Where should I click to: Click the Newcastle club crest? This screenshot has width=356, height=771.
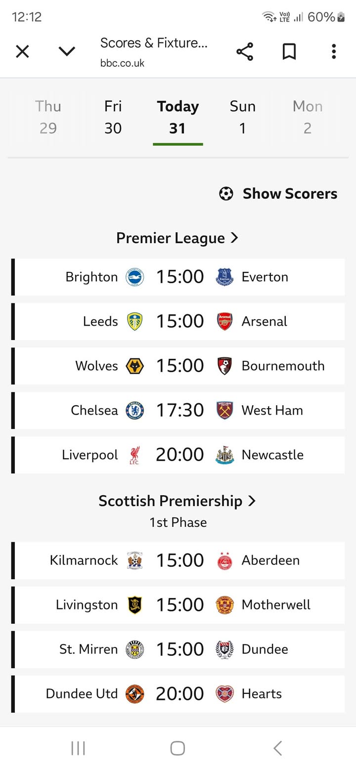click(x=224, y=455)
